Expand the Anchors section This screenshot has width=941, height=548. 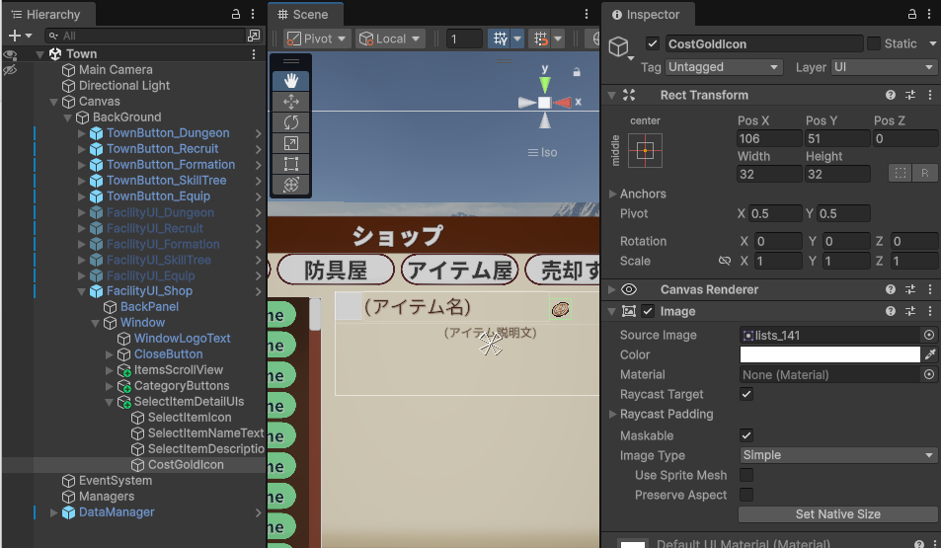pyautogui.click(x=613, y=194)
